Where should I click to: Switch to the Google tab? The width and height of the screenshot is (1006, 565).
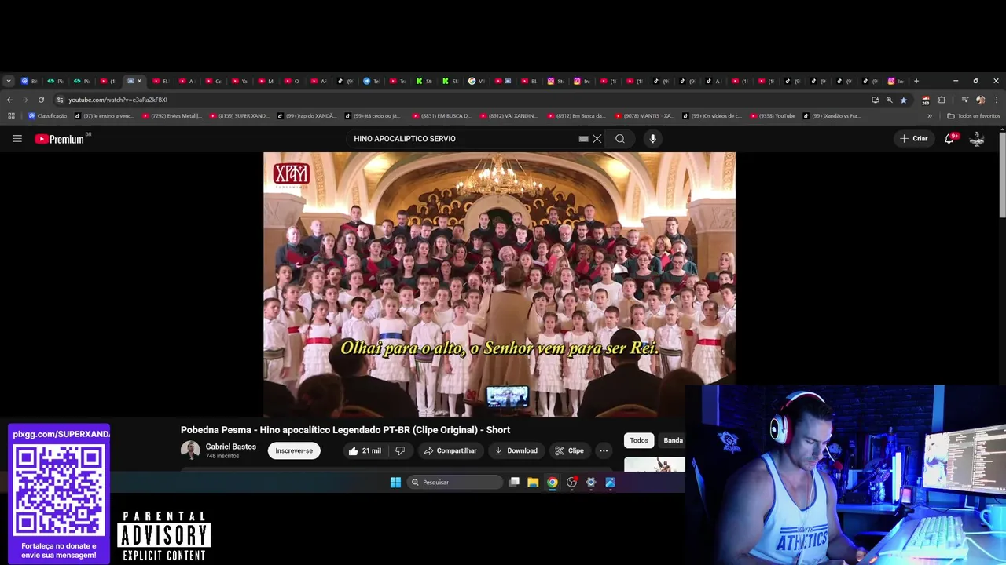point(476,81)
